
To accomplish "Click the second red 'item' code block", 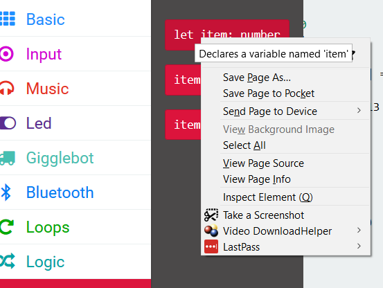I will 183,80.
